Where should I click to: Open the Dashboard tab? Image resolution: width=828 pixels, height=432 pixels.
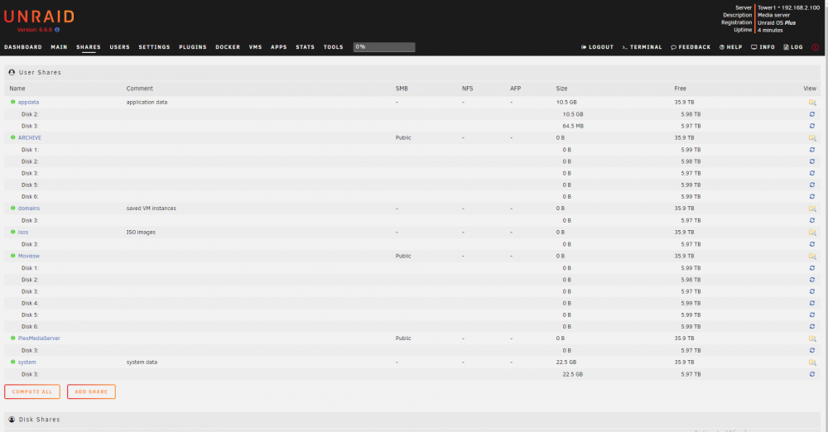point(22,47)
